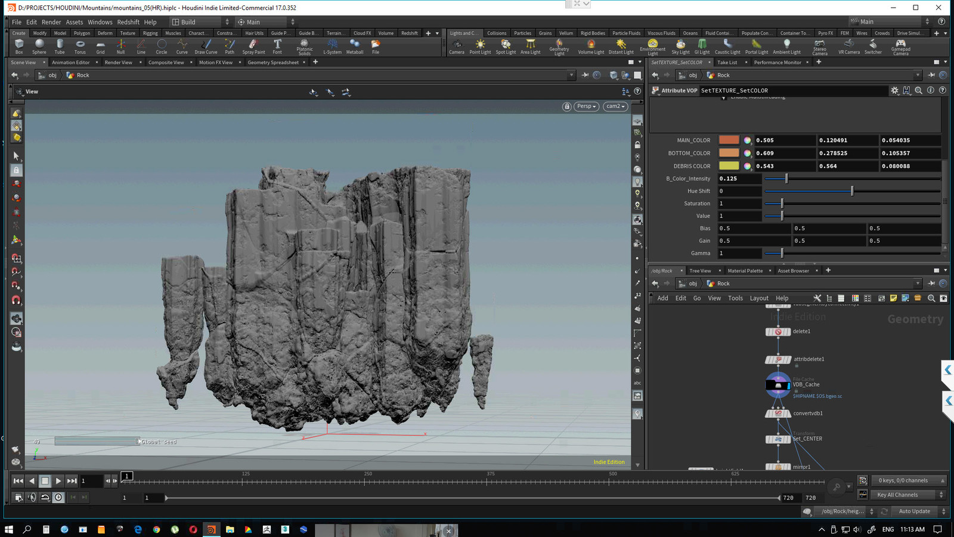Create a Camera from the shelf
Viewport: 954px width, 537px height.
457,47
